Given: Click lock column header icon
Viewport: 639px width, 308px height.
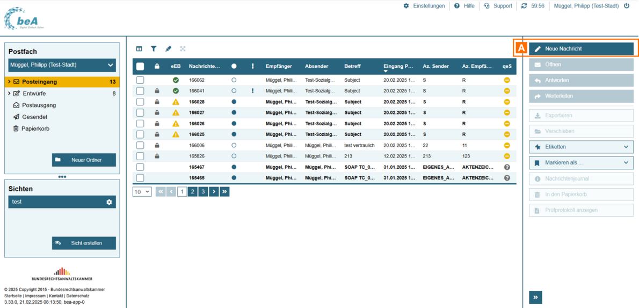Looking at the screenshot, I should pyautogui.click(x=157, y=66).
